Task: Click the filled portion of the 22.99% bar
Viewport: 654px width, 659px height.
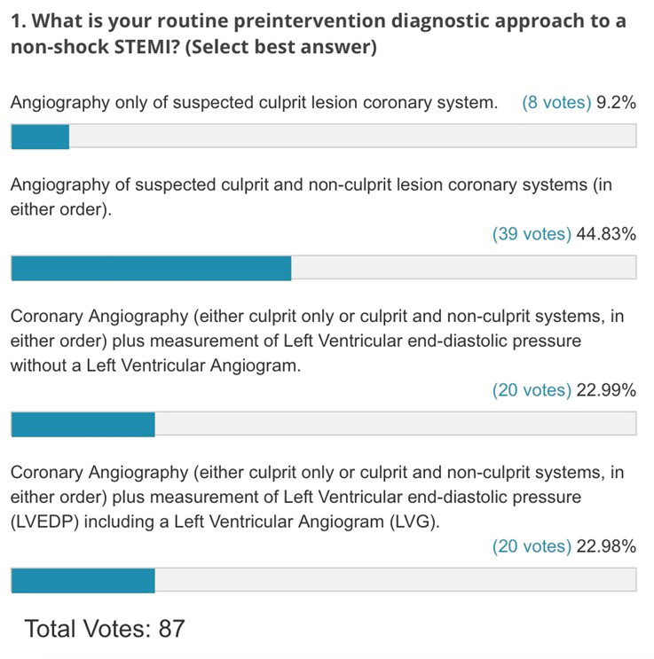Action: click(x=83, y=424)
